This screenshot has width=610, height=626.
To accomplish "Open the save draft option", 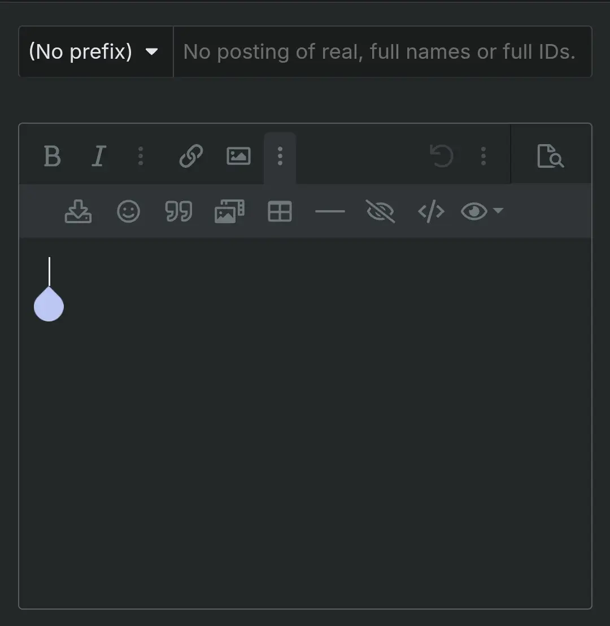I will pos(78,211).
